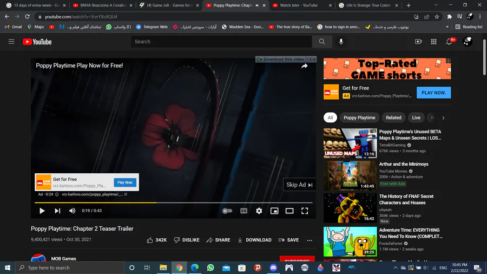The width and height of the screenshot is (487, 274).
Task: Switch to Game Jolt browser tab
Action: click(169, 5)
